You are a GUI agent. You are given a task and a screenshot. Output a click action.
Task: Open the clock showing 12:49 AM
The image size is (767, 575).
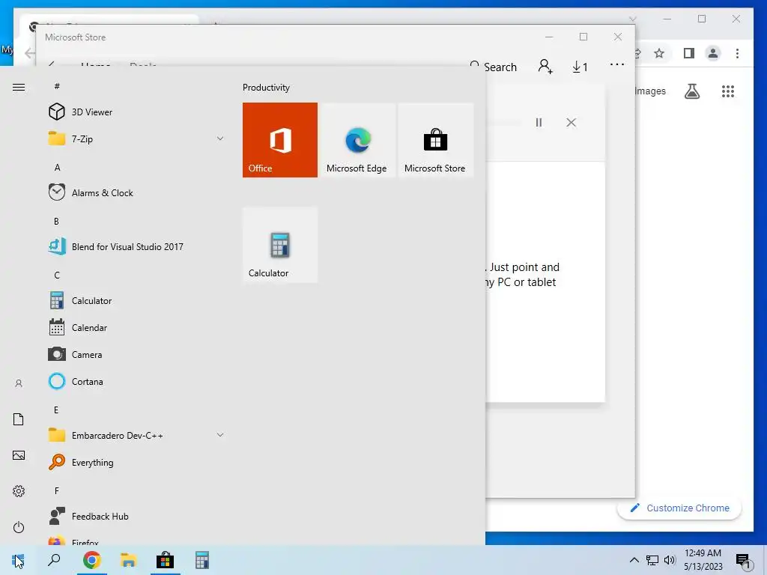pos(703,560)
